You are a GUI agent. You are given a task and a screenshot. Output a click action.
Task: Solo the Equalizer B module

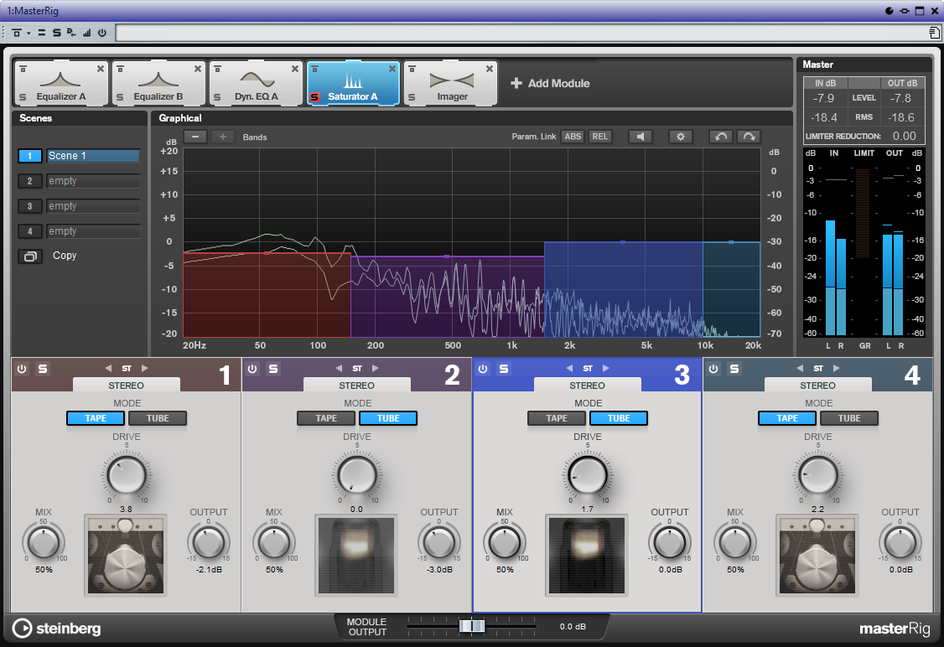(x=120, y=97)
